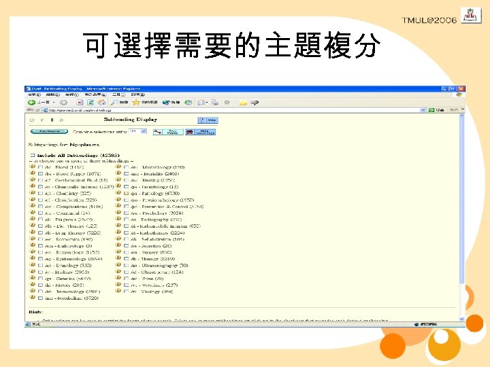Click the red Stop loading icon

(x=80, y=103)
